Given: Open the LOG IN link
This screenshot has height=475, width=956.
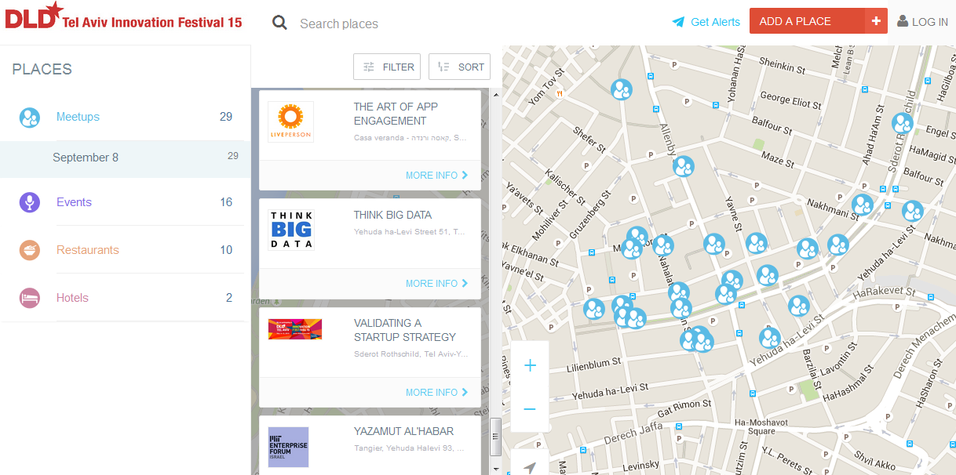Looking at the screenshot, I should 930,22.
